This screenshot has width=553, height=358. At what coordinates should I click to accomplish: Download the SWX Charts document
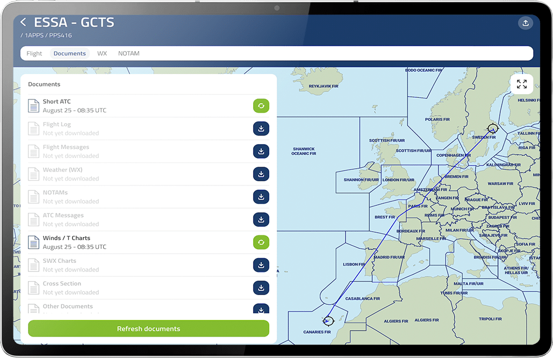coord(261,265)
